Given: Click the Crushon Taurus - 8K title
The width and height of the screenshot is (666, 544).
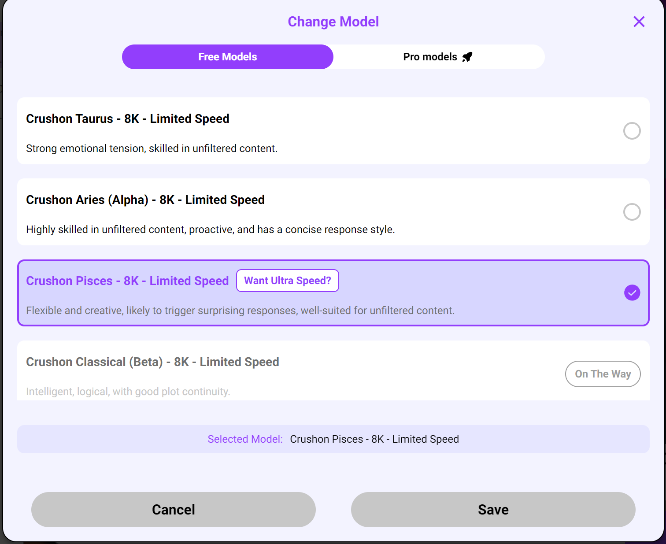Looking at the screenshot, I should (x=128, y=119).
